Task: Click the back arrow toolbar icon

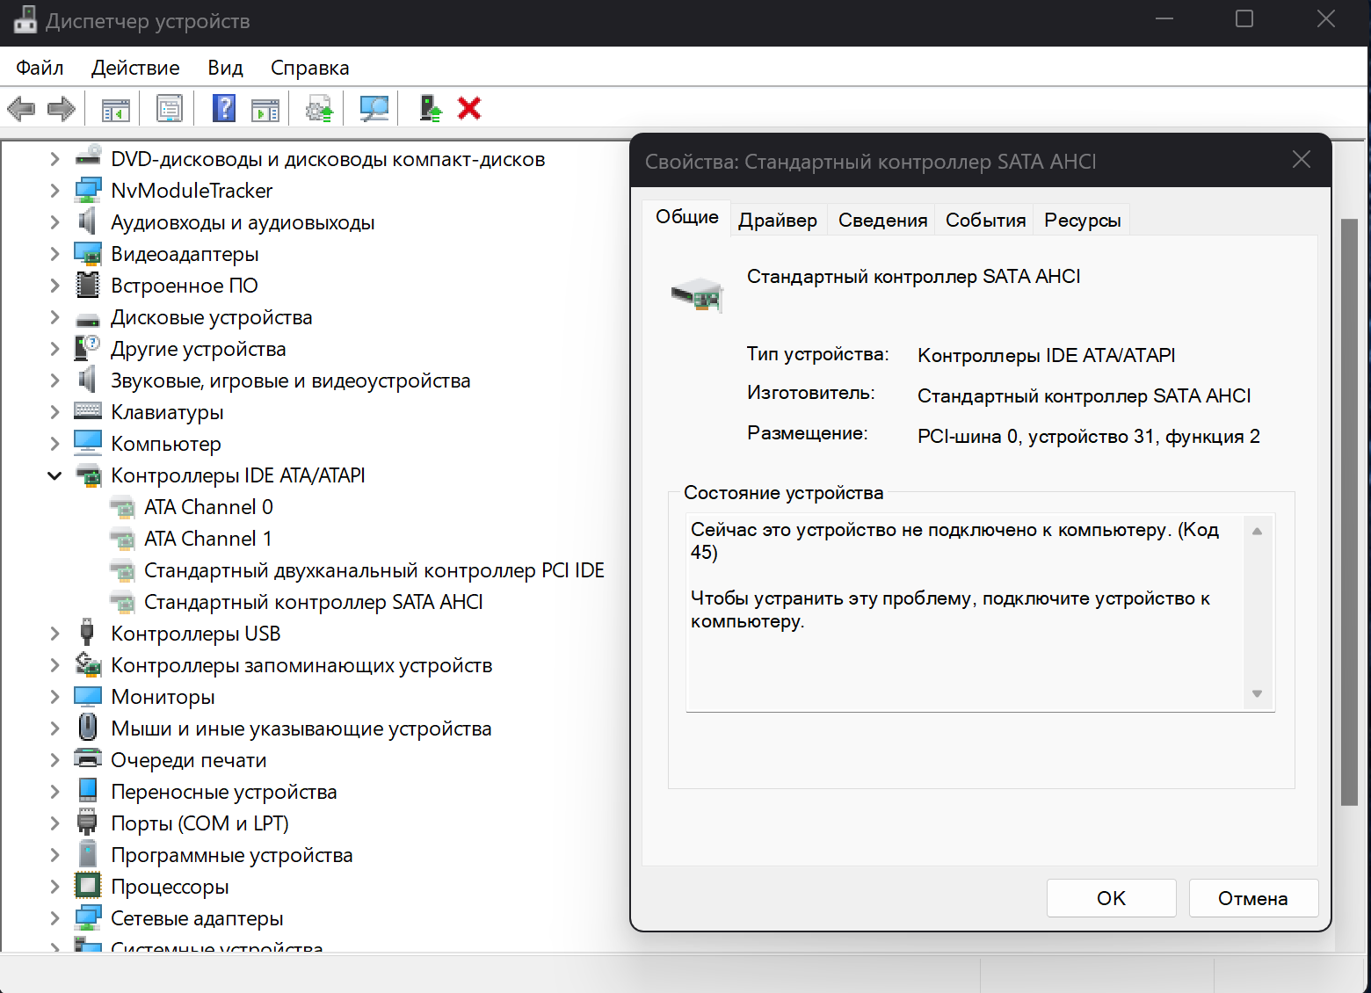Action: point(21,109)
